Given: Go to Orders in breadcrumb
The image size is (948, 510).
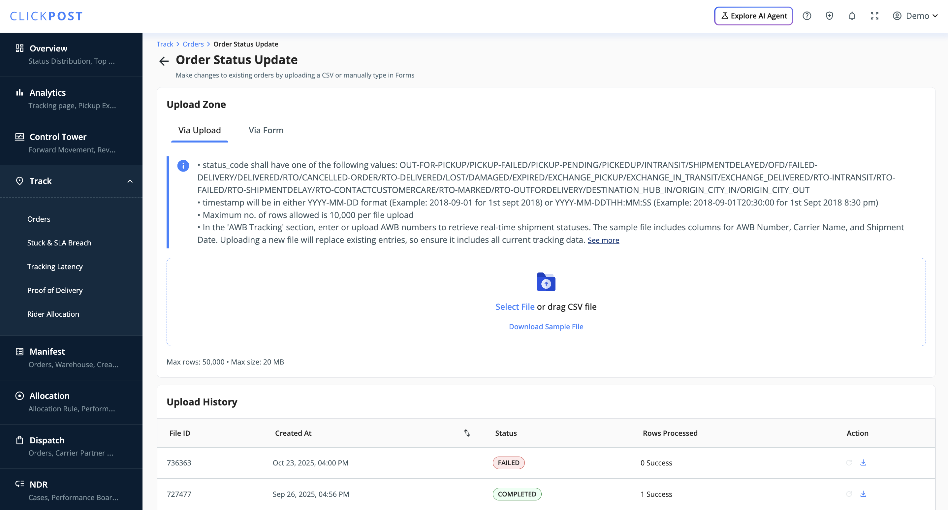Looking at the screenshot, I should point(193,44).
